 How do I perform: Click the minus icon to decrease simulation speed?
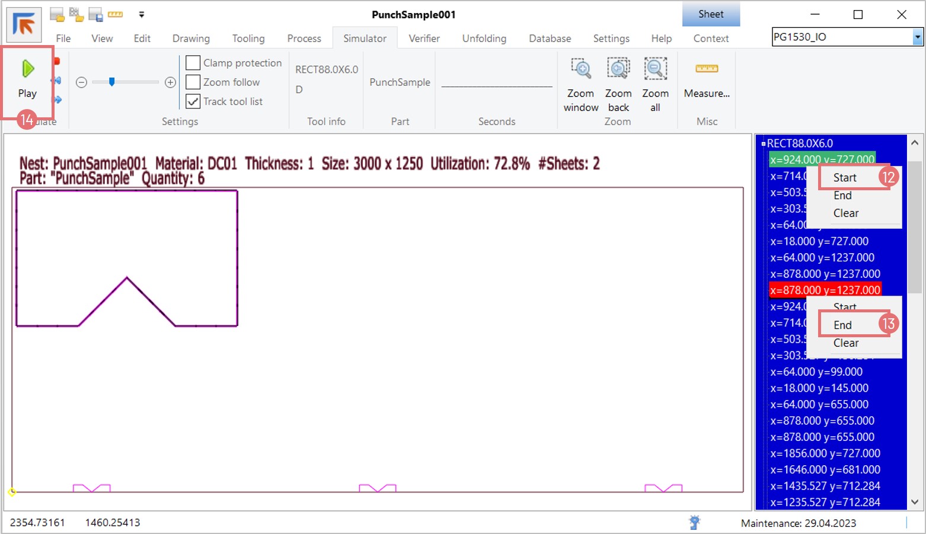click(x=82, y=82)
